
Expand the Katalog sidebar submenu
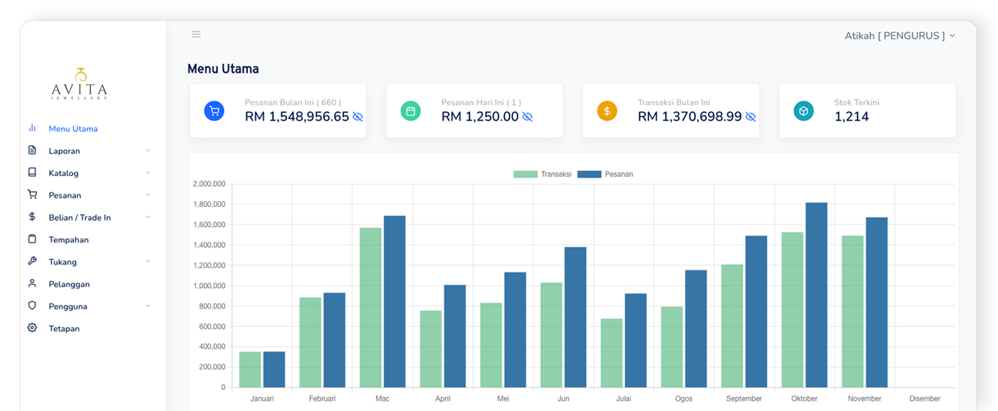coord(148,173)
